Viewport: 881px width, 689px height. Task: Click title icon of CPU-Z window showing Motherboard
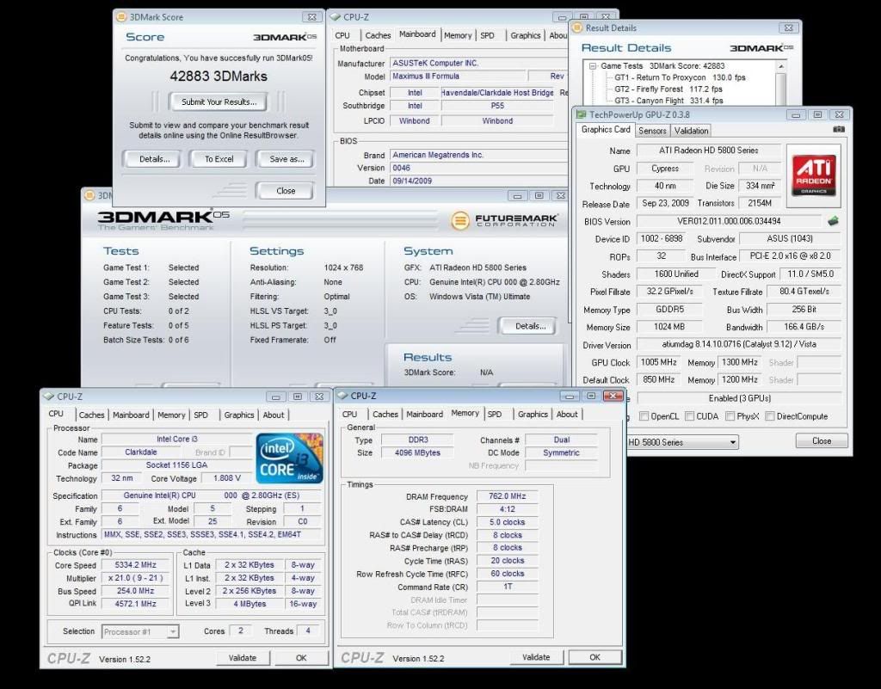(x=336, y=17)
